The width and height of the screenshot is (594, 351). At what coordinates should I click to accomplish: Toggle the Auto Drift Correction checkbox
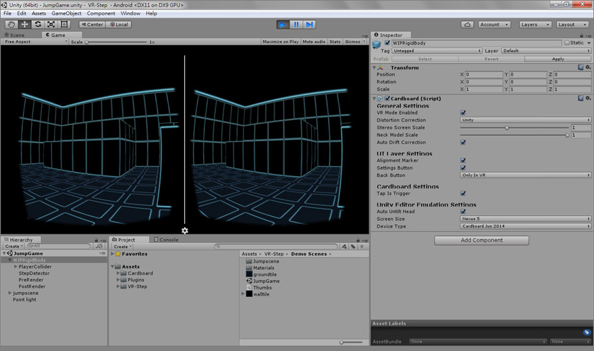click(463, 142)
